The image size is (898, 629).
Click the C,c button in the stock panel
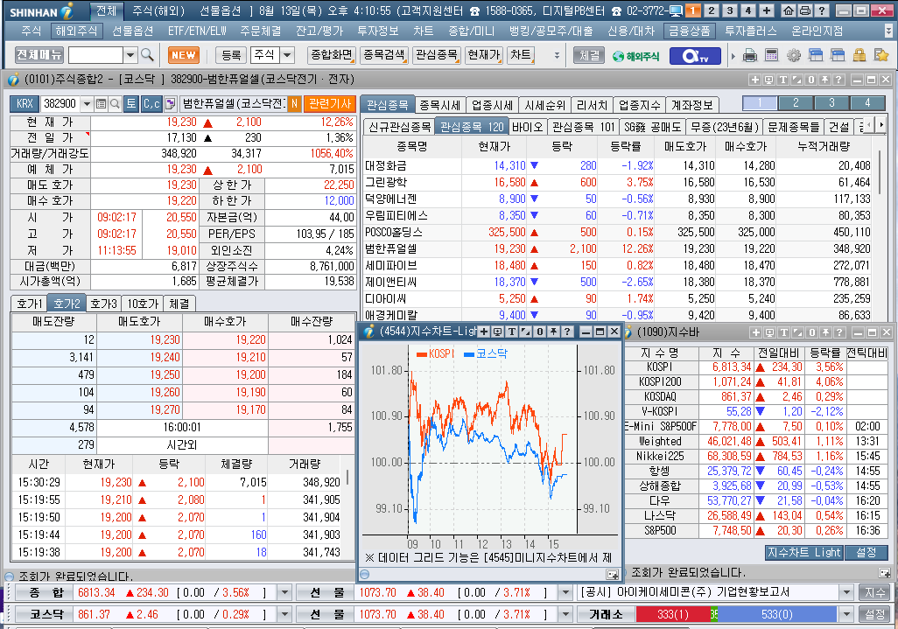151,103
